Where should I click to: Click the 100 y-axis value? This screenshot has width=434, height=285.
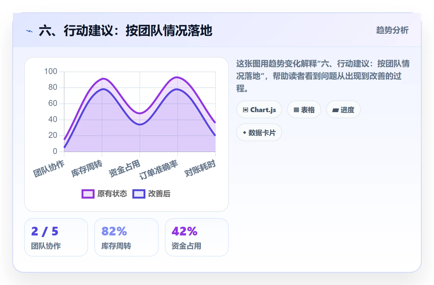pyautogui.click(x=51, y=71)
